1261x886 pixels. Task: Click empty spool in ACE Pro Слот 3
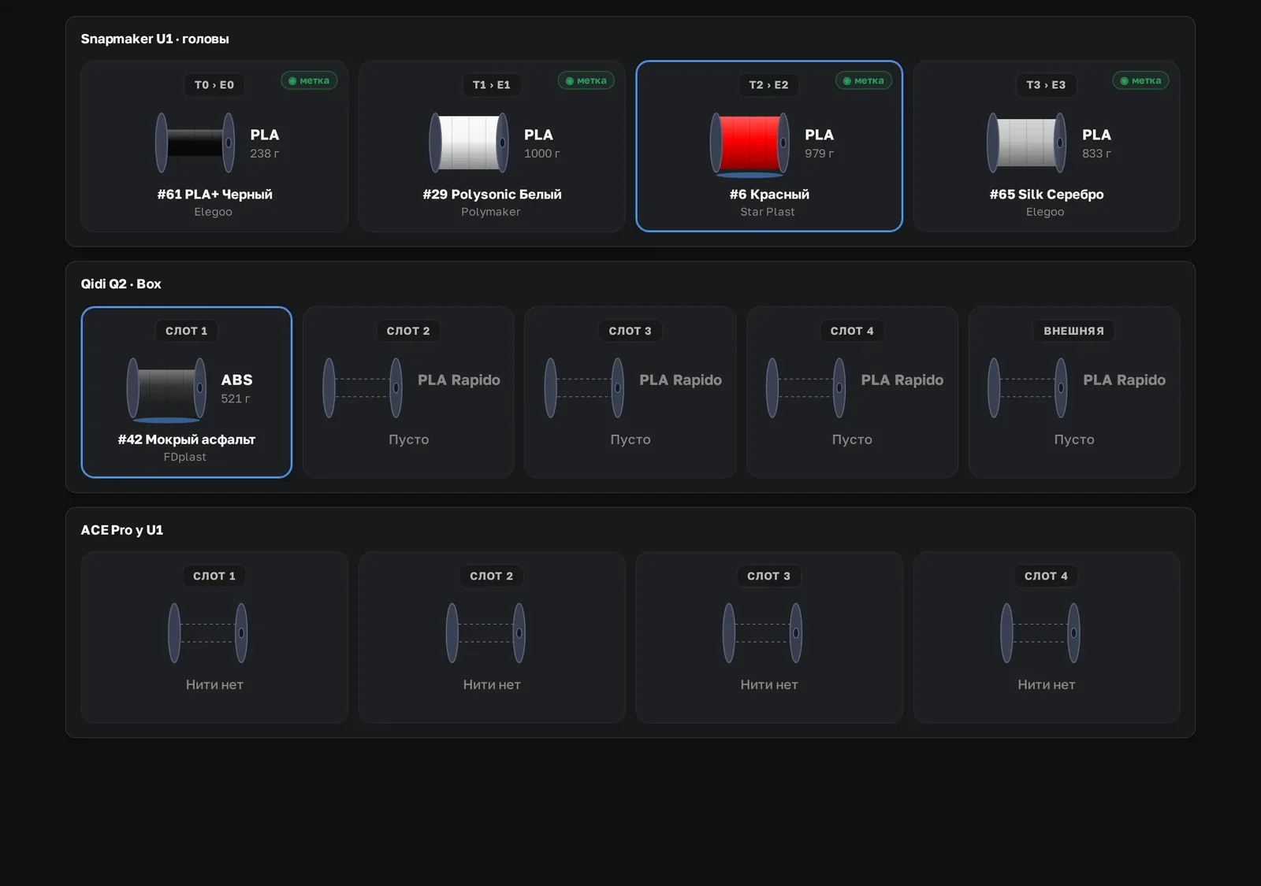click(763, 632)
